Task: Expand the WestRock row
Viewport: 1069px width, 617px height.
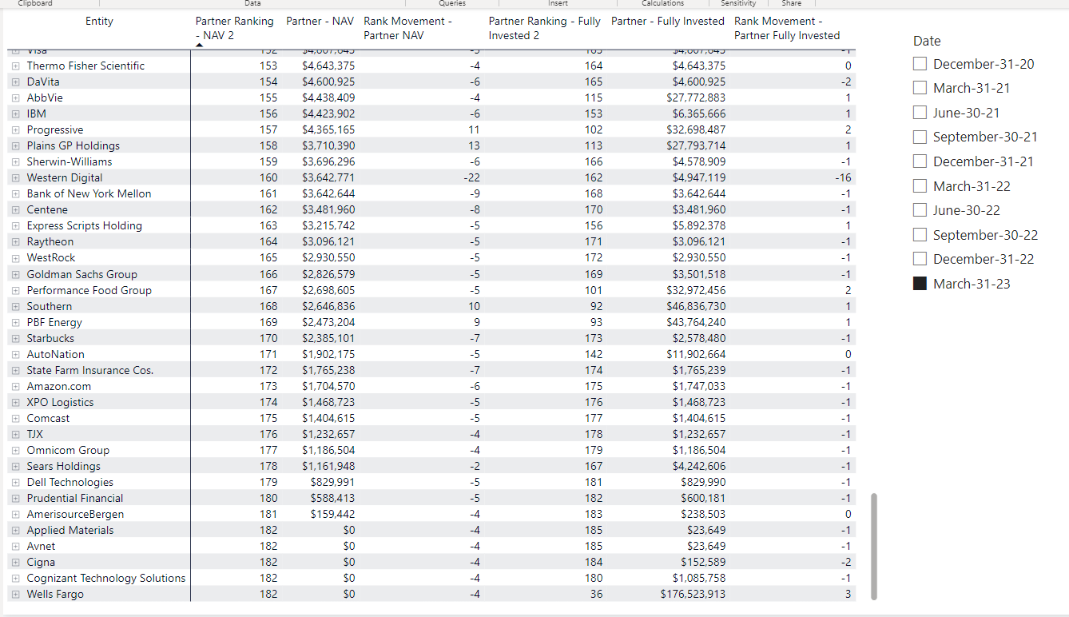Action: click(15, 257)
